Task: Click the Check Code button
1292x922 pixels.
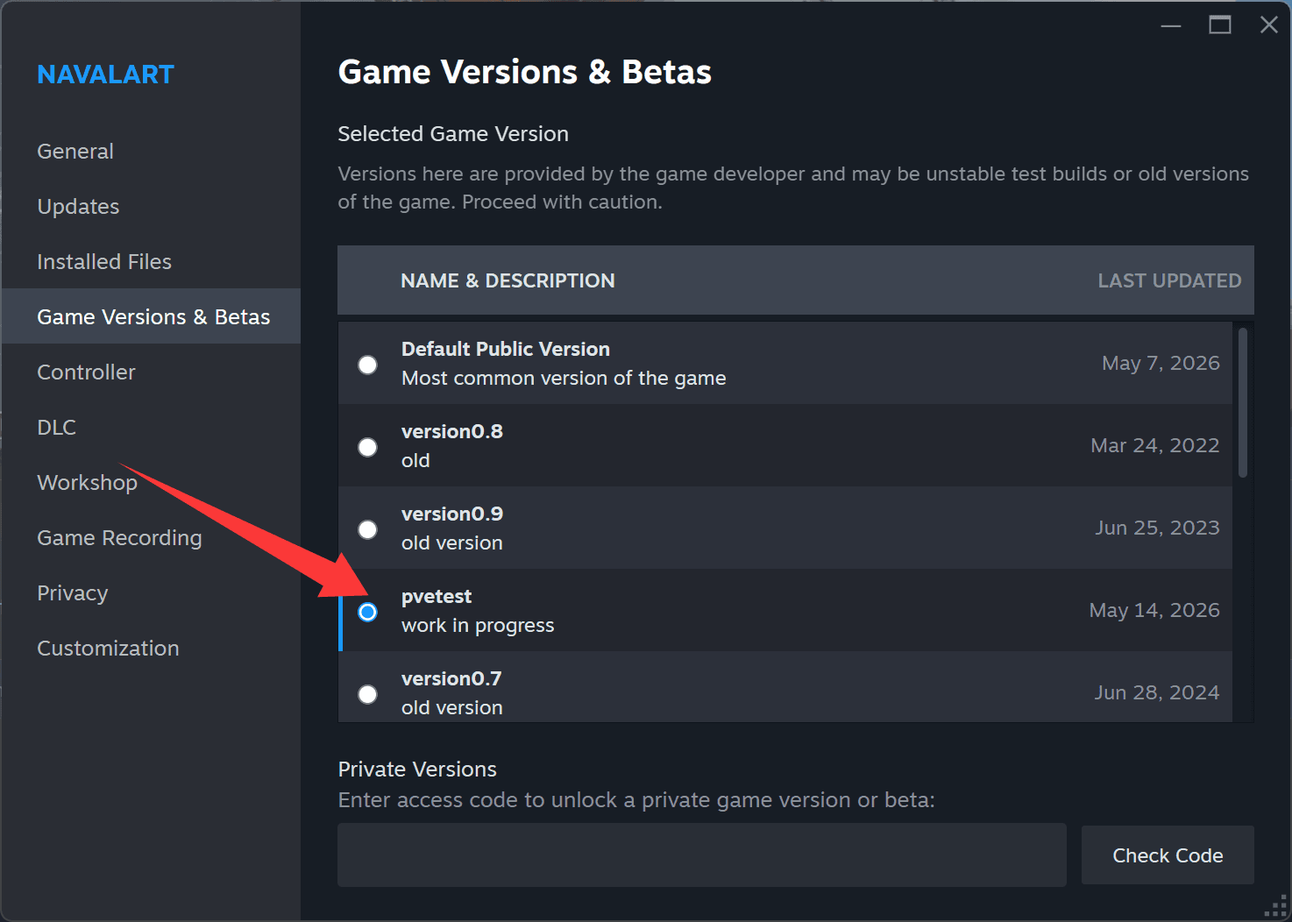Action: tap(1168, 855)
